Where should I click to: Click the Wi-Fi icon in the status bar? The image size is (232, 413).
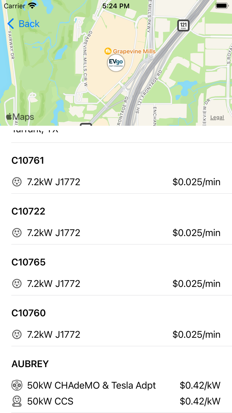[32, 6]
